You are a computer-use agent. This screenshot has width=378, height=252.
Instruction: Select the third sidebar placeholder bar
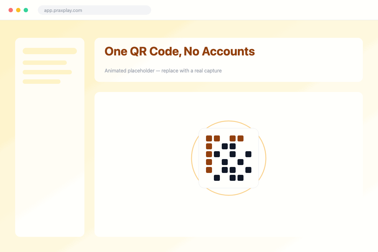click(x=47, y=72)
